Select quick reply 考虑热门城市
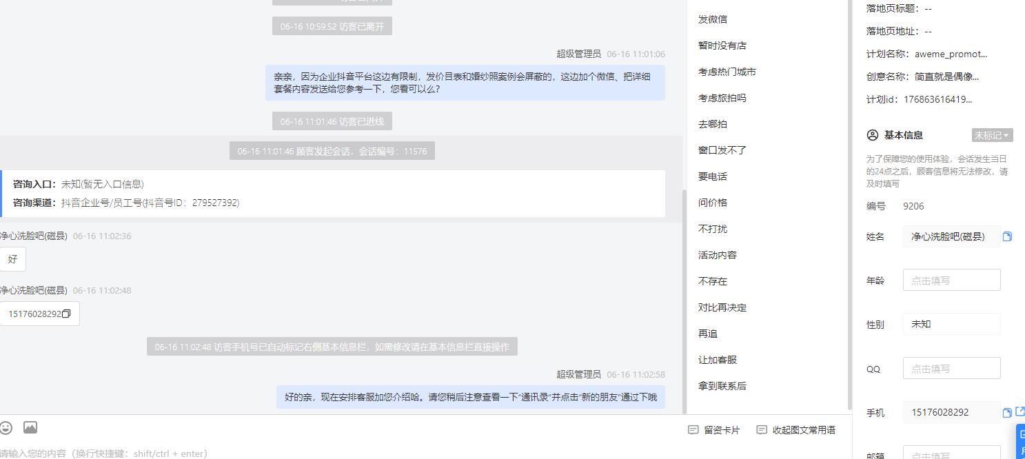This screenshot has width=1025, height=459. click(727, 72)
